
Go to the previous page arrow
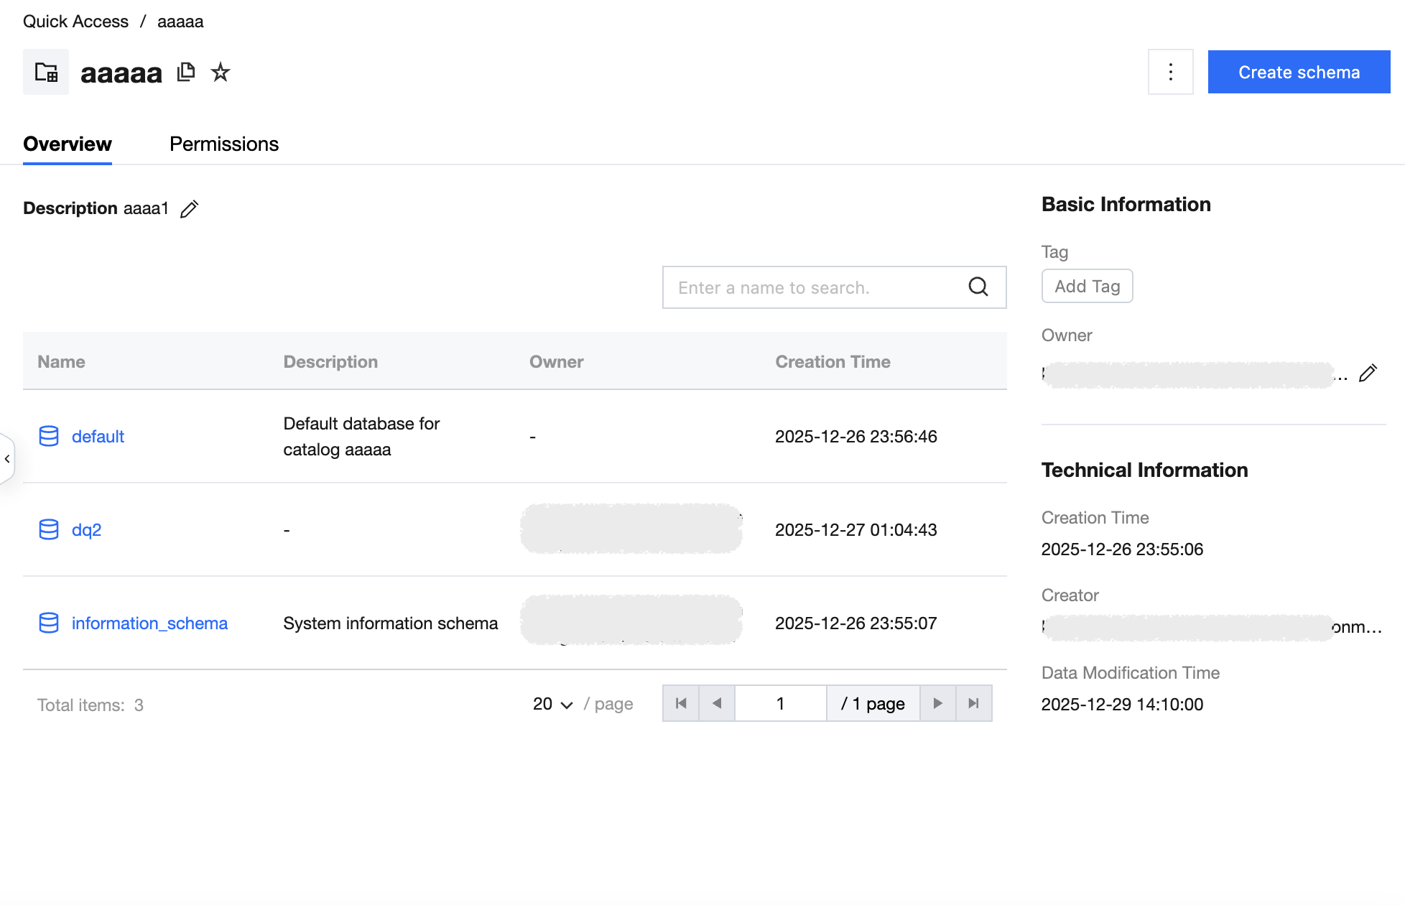717,703
